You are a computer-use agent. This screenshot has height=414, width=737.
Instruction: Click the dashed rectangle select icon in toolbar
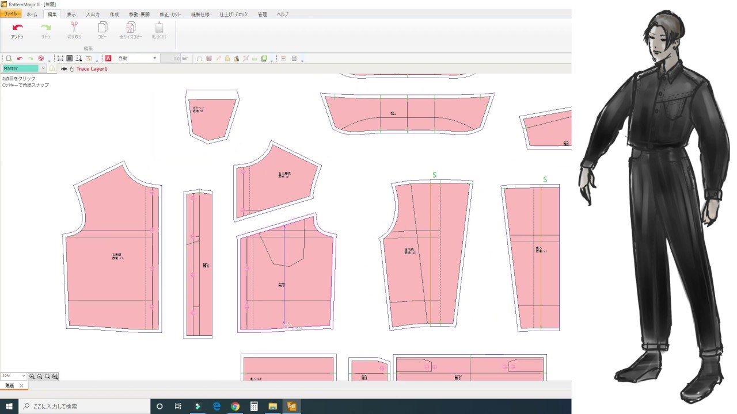pyautogui.click(x=60, y=58)
